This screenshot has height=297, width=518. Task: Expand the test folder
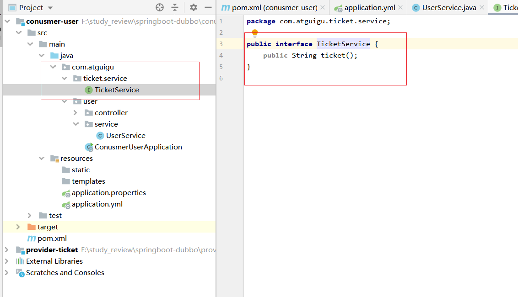(x=30, y=216)
